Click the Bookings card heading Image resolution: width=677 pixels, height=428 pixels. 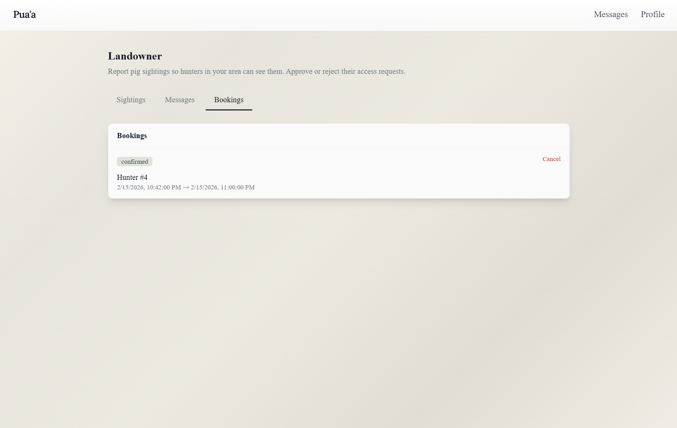point(132,136)
